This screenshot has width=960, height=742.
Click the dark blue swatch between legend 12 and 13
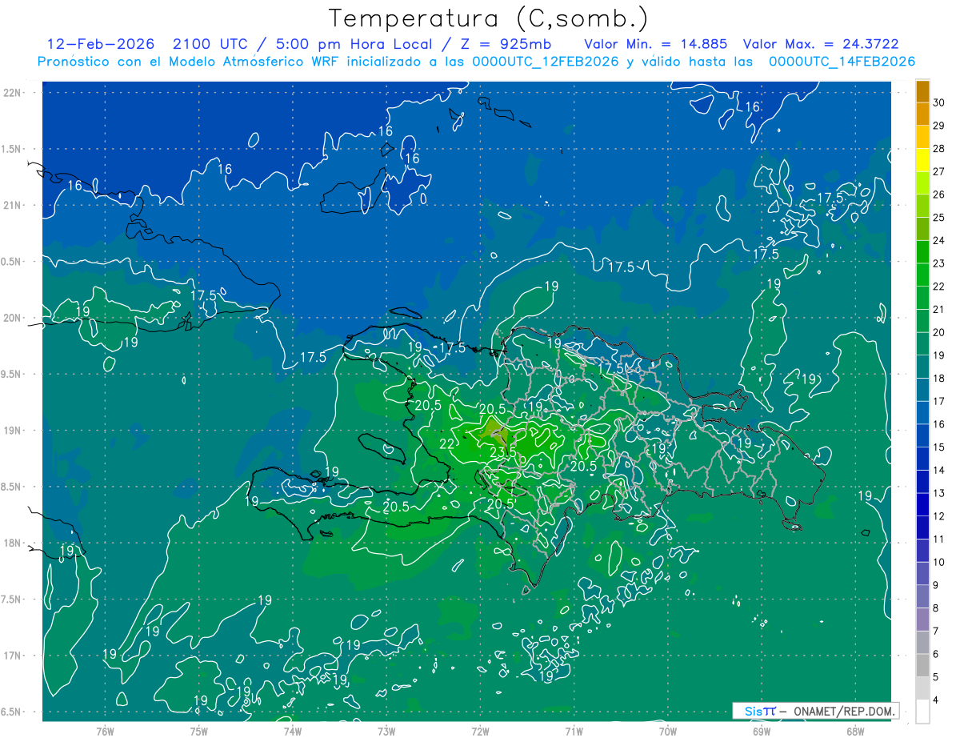pos(922,504)
